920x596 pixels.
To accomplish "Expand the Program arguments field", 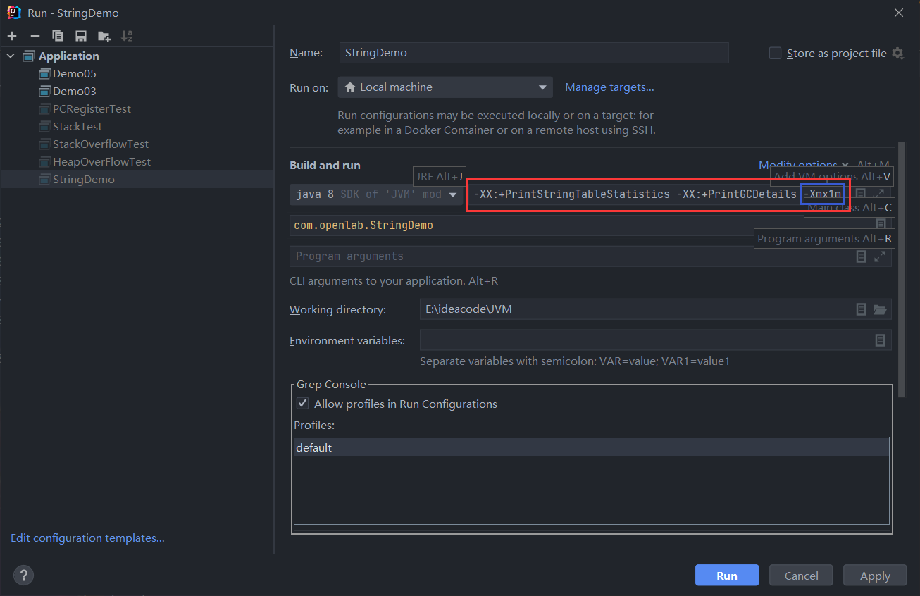I will coord(879,256).
